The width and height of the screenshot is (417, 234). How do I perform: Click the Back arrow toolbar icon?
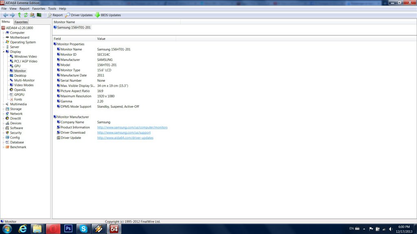[x=6, y=15]
